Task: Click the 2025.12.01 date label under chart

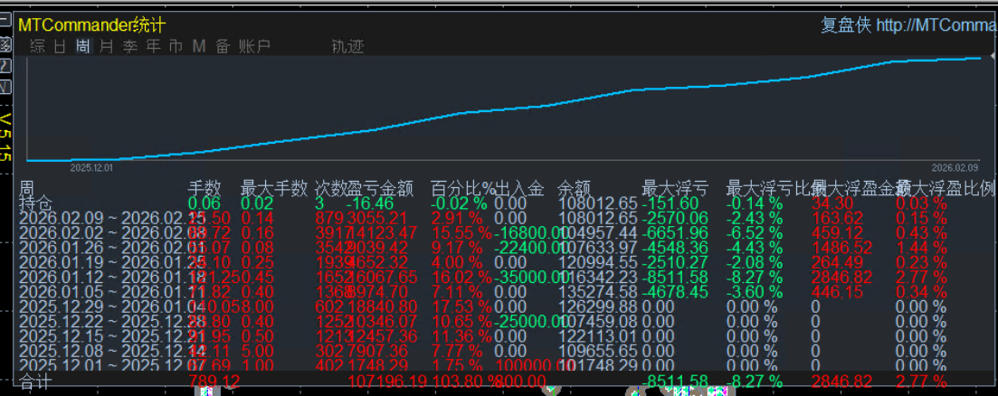Action: click(x=91, y=168)
